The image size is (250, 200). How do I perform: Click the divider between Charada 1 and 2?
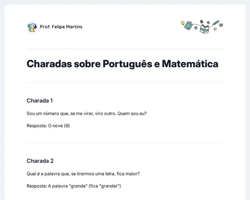coord(125,143)
